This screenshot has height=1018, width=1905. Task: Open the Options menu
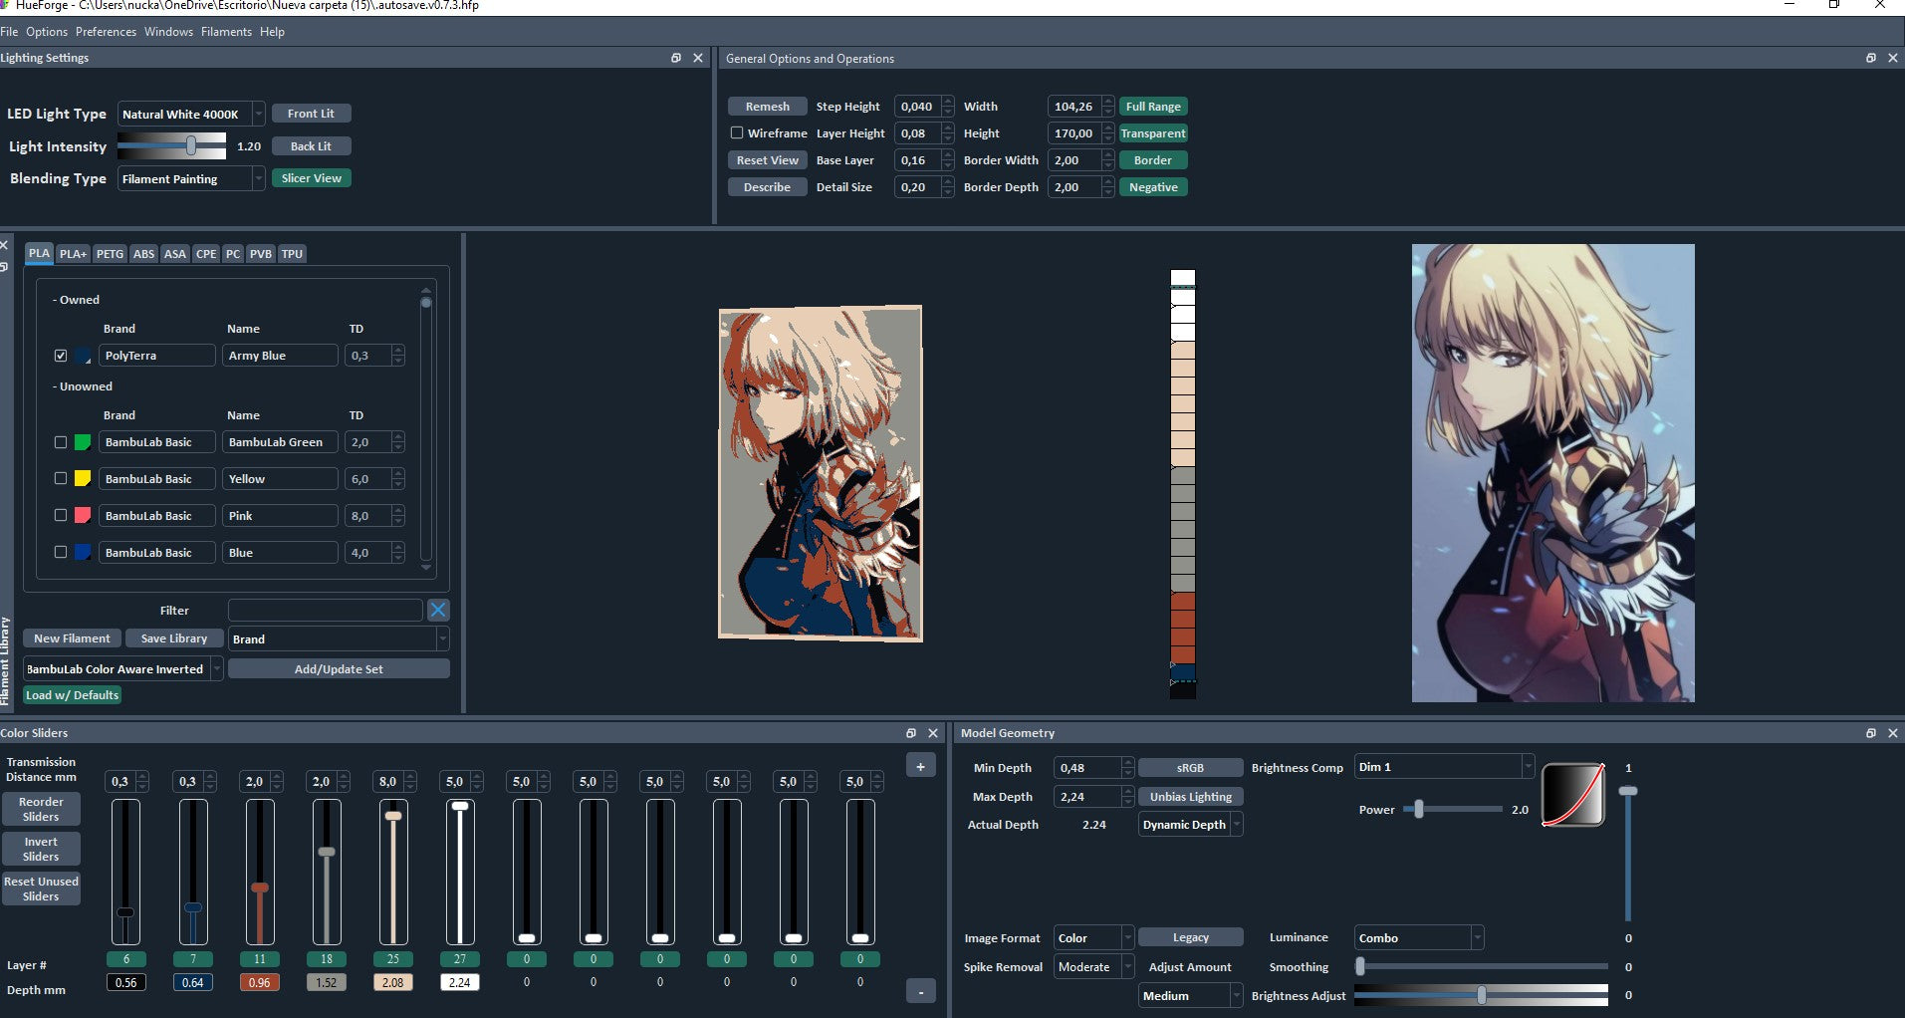(x=47, y=32)
